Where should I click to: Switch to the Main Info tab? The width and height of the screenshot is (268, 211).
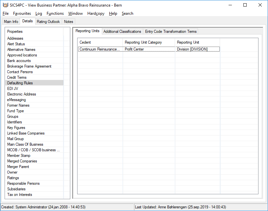coord(11,22)
